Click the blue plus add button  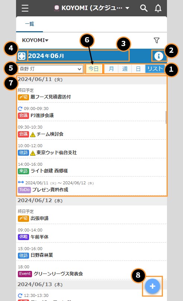click(x=152, y=286)
